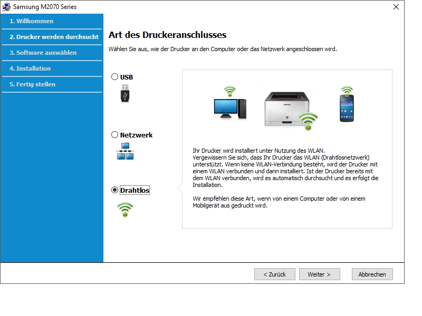422x316 pixels.
Task: Close the Samsung M2070 Series window
Action: point(396,7)
